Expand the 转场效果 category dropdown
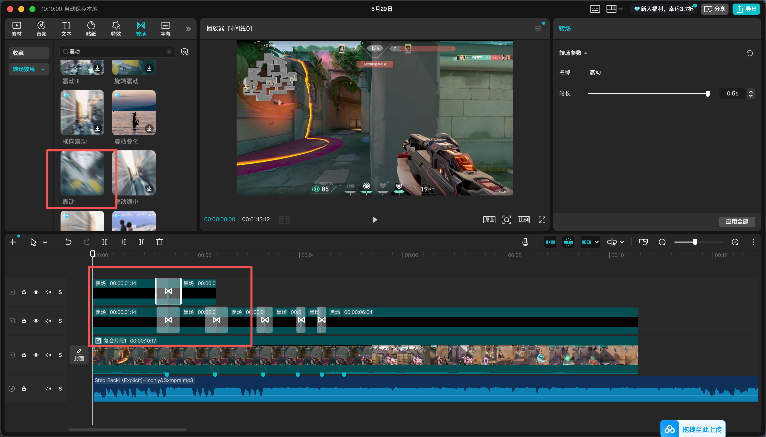Screen dimensions: 766x437 coord(43,69)
